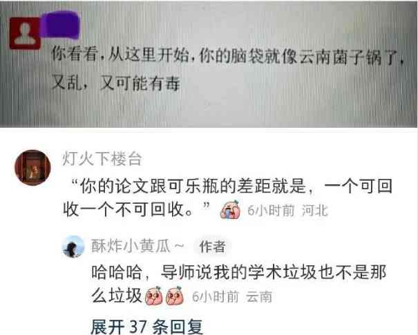Click the 作者 badge

click(x=213, y=247)
